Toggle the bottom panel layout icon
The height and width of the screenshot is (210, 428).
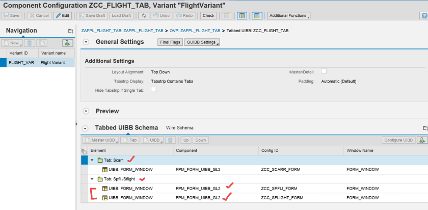(x=257, y=16)
